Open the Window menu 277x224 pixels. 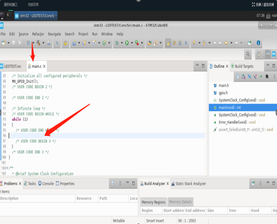point(107,34)
